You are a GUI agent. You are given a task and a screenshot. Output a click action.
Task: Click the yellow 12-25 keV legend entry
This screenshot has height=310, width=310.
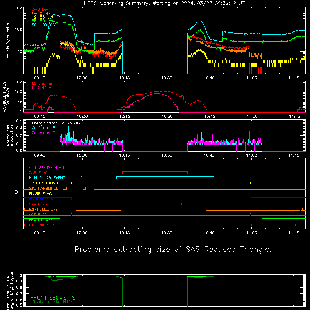(43, 17)
